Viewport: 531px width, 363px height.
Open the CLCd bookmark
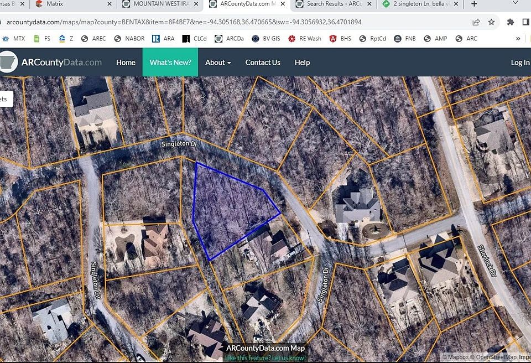[x=194, y=39]
